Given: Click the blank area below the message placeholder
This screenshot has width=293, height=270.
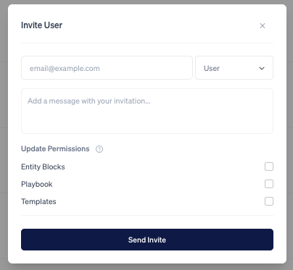Looking at the screenshot, I should point(147,119).
